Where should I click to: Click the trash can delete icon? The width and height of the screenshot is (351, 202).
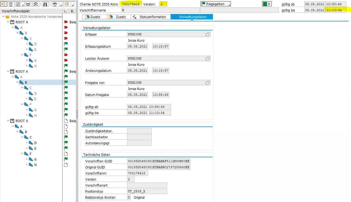pyautogui.click(x=11, y=4)
